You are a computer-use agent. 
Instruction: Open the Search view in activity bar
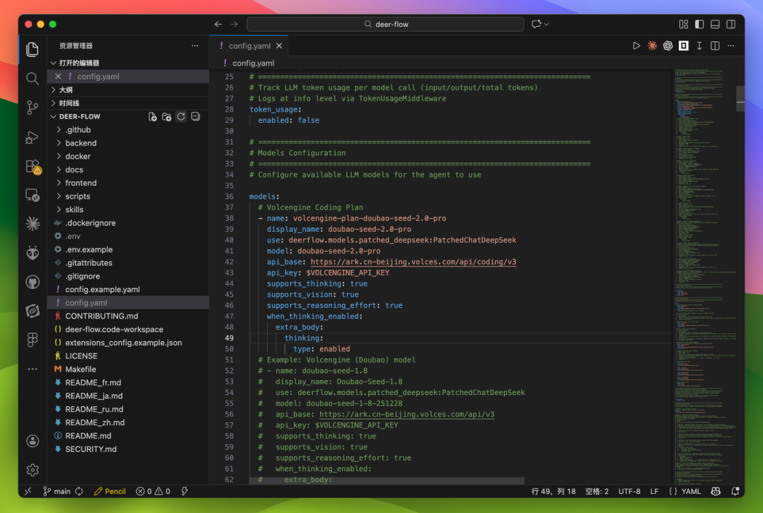tap(32, 78)
